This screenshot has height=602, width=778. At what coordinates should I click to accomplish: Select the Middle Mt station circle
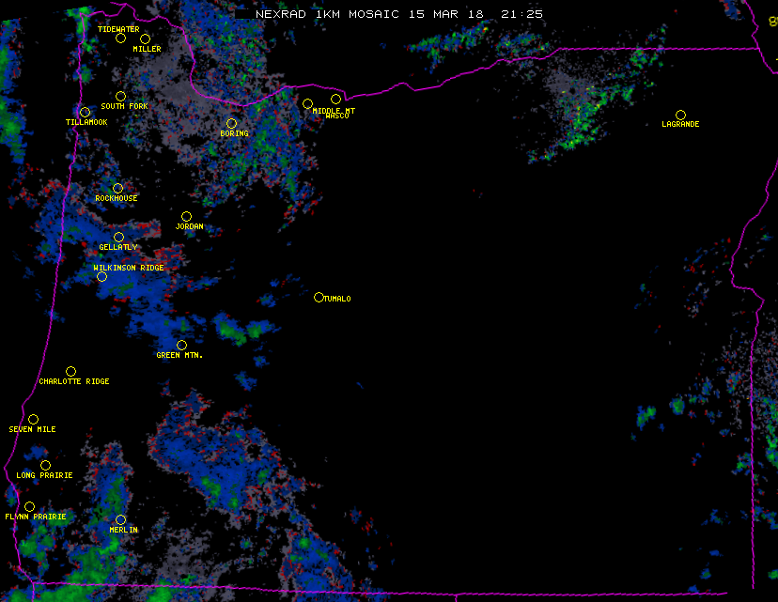tap(307, 103)
